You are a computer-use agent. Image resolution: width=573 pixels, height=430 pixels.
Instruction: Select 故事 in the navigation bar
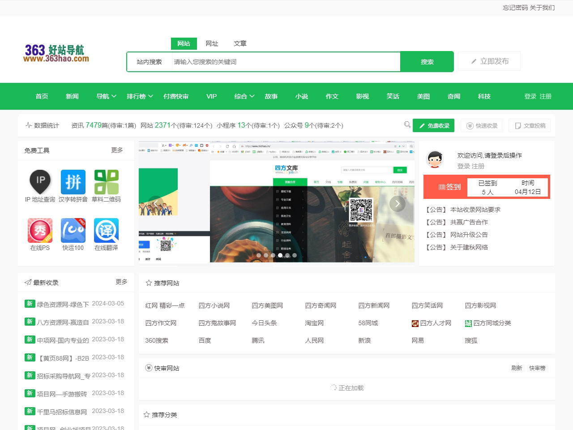click(272, 96)
